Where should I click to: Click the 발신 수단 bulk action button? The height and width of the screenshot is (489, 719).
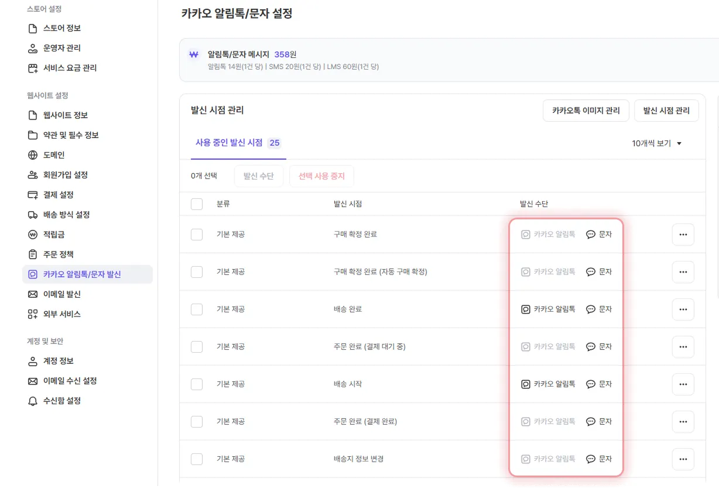point(259,176)
